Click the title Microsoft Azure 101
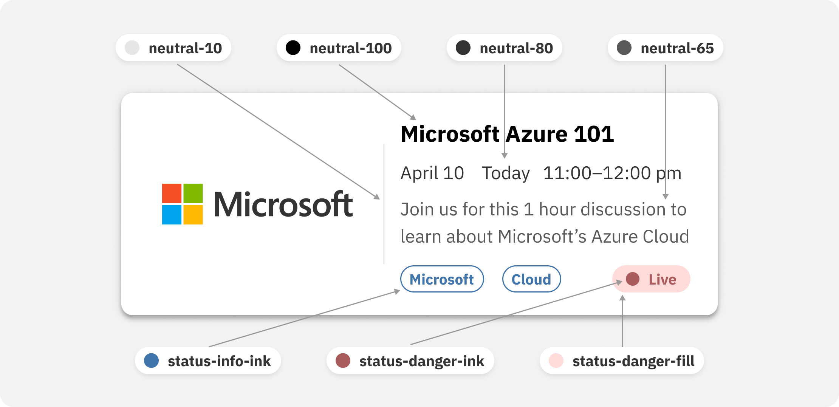The image size is (839, 407). click(507, 134)
